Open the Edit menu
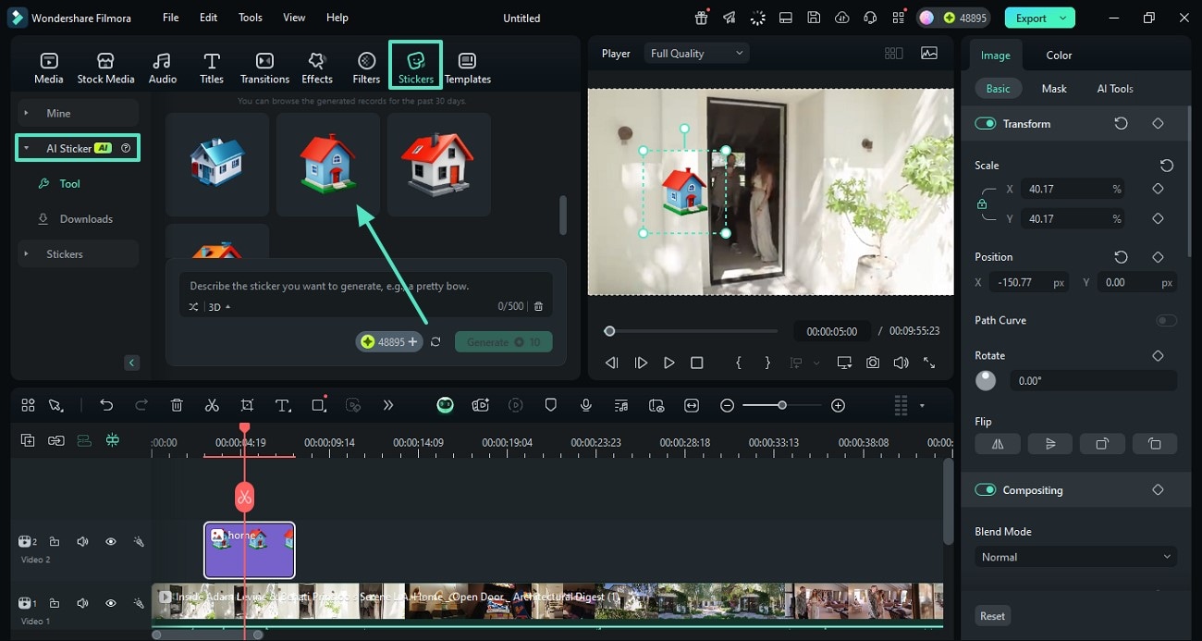 pos(209,18)
